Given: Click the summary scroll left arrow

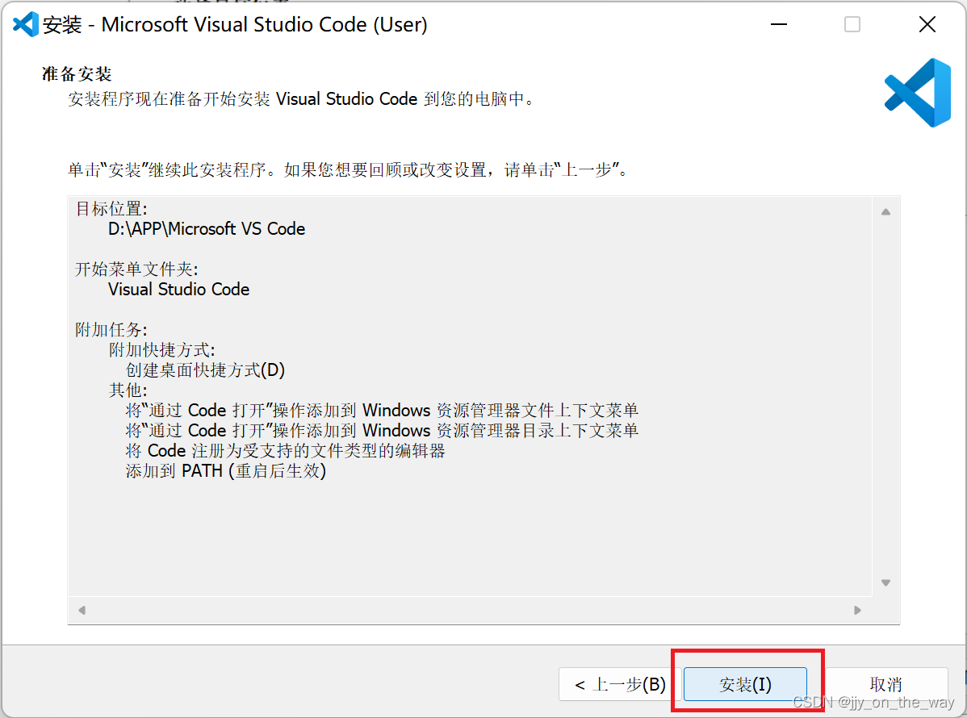Looking at the screenshot, I should 82,610.
